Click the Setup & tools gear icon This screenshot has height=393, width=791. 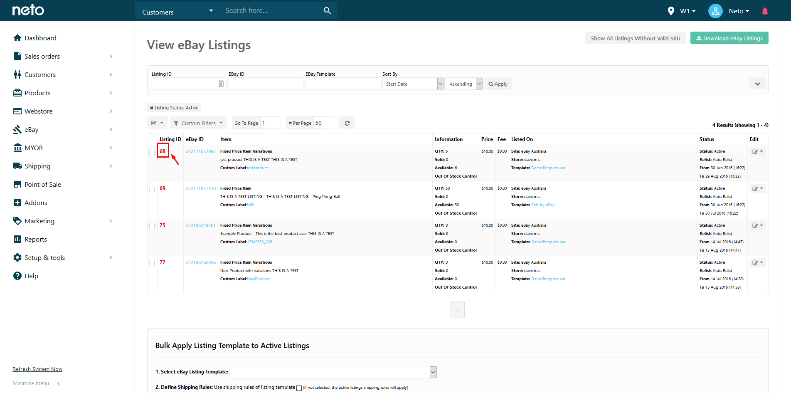point(17,257)
